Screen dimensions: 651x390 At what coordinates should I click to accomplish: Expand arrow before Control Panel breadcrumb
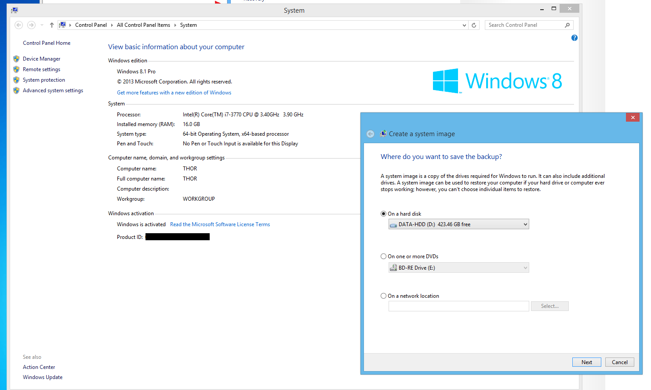[70, 25]
